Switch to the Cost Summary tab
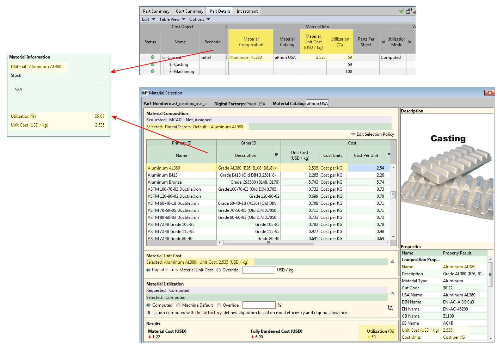This screenshot has width=497, height=344. coord(189,11)
